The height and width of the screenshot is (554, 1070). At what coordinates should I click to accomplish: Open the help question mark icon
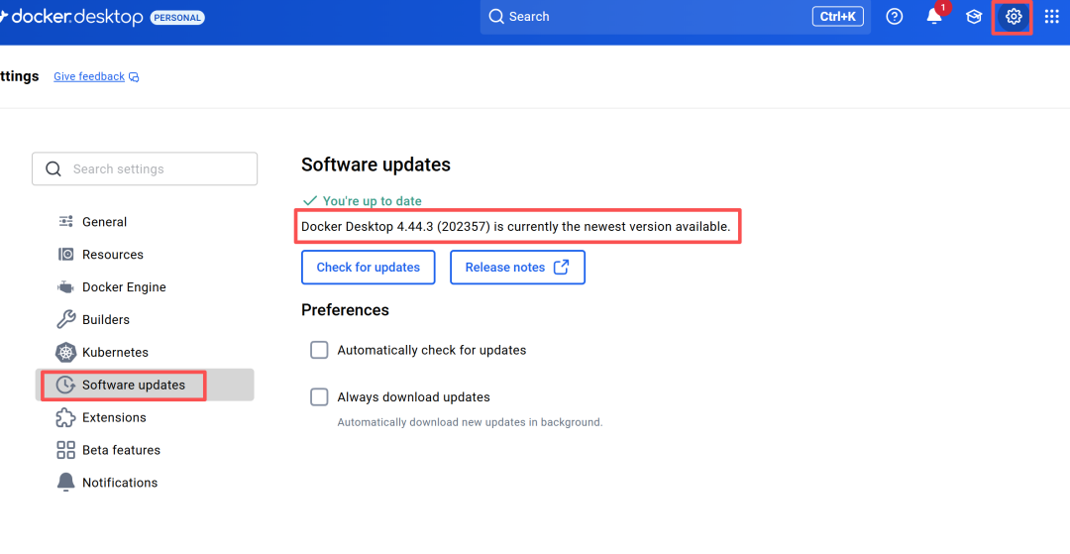894,17
